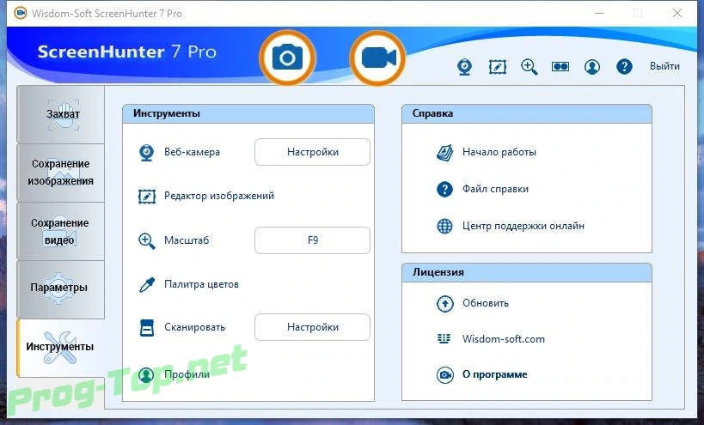Image resolution: width=704 pixels, height=425 pixels.
Task: Open Веб-камера Настройки button
Action: point(313,152)
